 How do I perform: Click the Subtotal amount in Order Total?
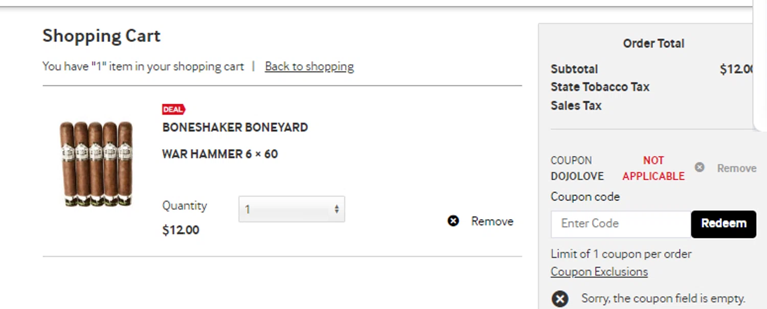(736, 69)
